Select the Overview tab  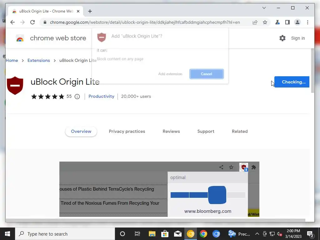(x=81, y=132)
